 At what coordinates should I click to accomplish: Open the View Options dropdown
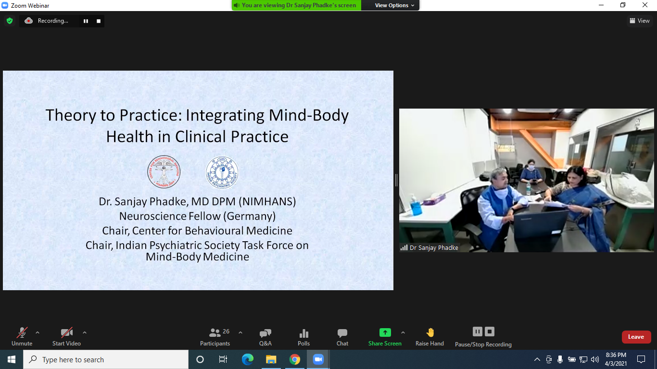point(392,5)
